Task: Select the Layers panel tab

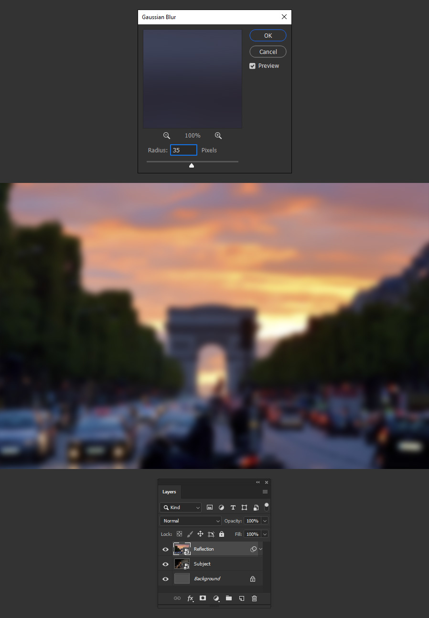Action: (x=169, y=492)
